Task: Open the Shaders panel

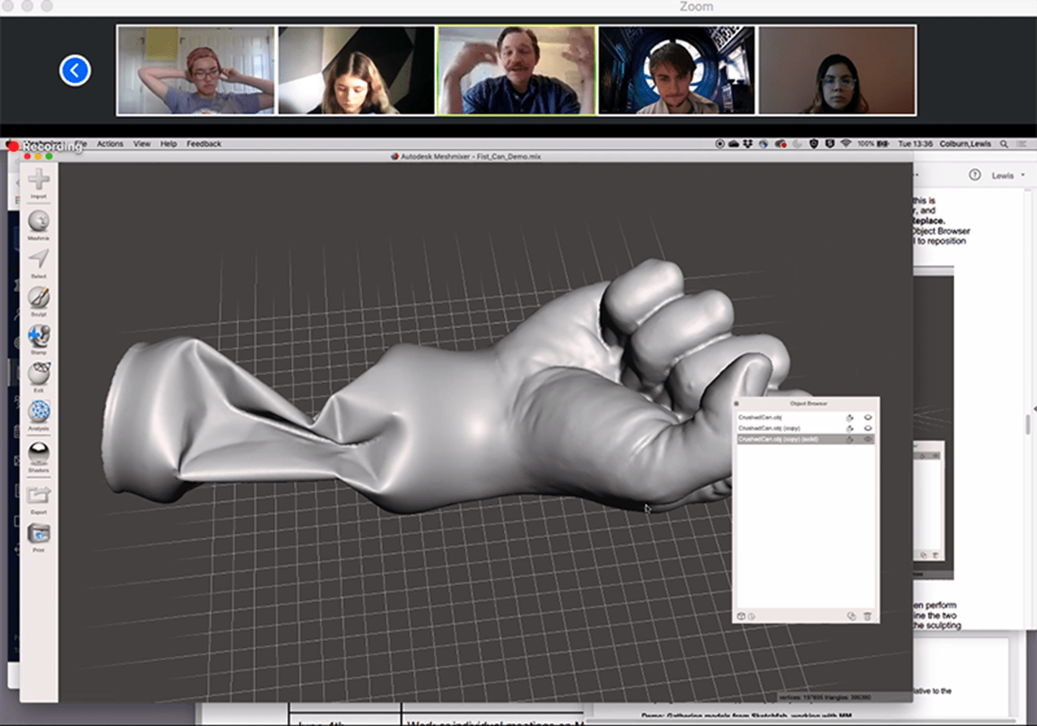Action: click(x=38, y=451)
